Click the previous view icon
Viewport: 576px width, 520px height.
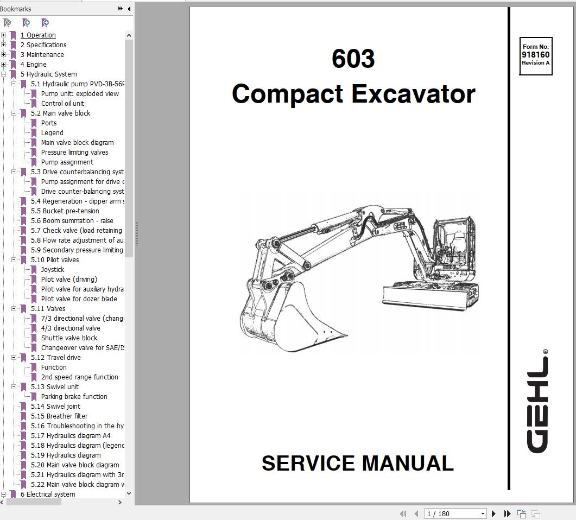(x=522, y=513)
